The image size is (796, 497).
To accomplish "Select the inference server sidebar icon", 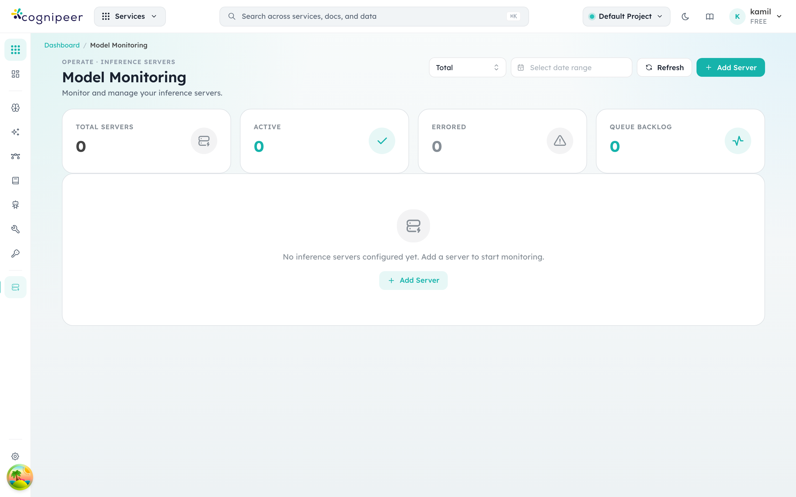I will pyautogui.click(x=15, y=287).
